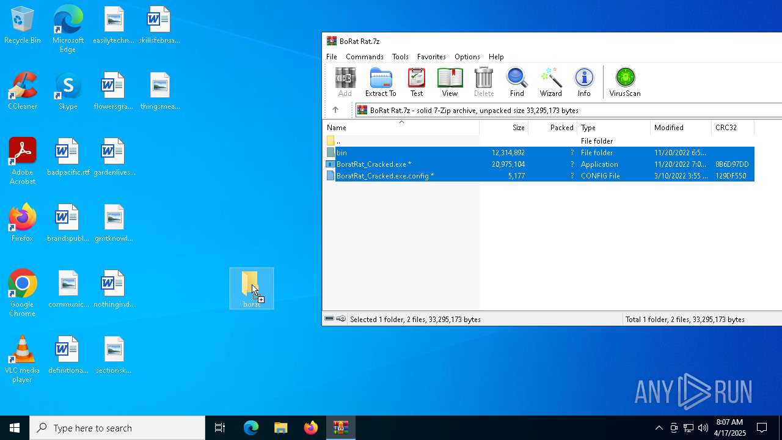The width and height of the screenshot is (782, 440).
Task: Run Test on the archive
Action: 417,82
